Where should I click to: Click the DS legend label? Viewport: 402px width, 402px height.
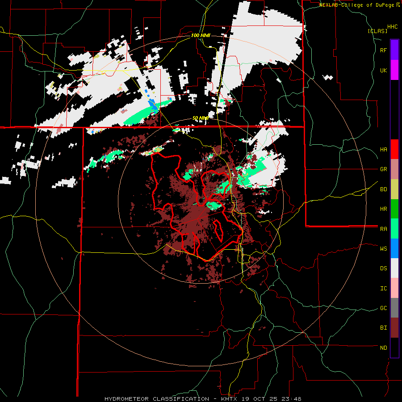(384, 268)
